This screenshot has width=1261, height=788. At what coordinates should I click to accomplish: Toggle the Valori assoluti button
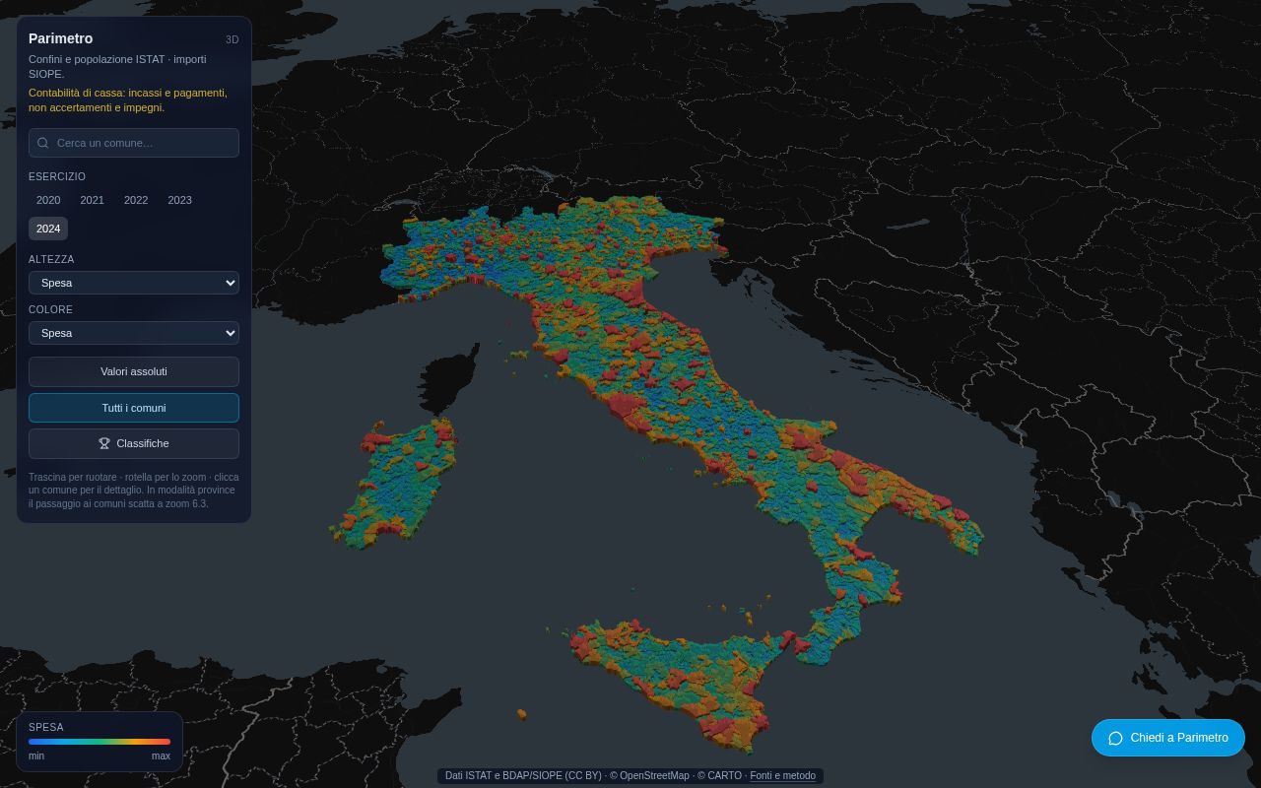134,371
